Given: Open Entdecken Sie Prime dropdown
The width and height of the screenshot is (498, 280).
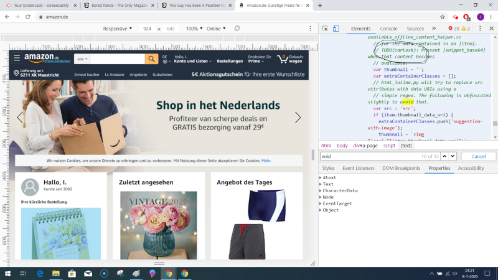Looking at the screenshot, I should tap(260, 59).
